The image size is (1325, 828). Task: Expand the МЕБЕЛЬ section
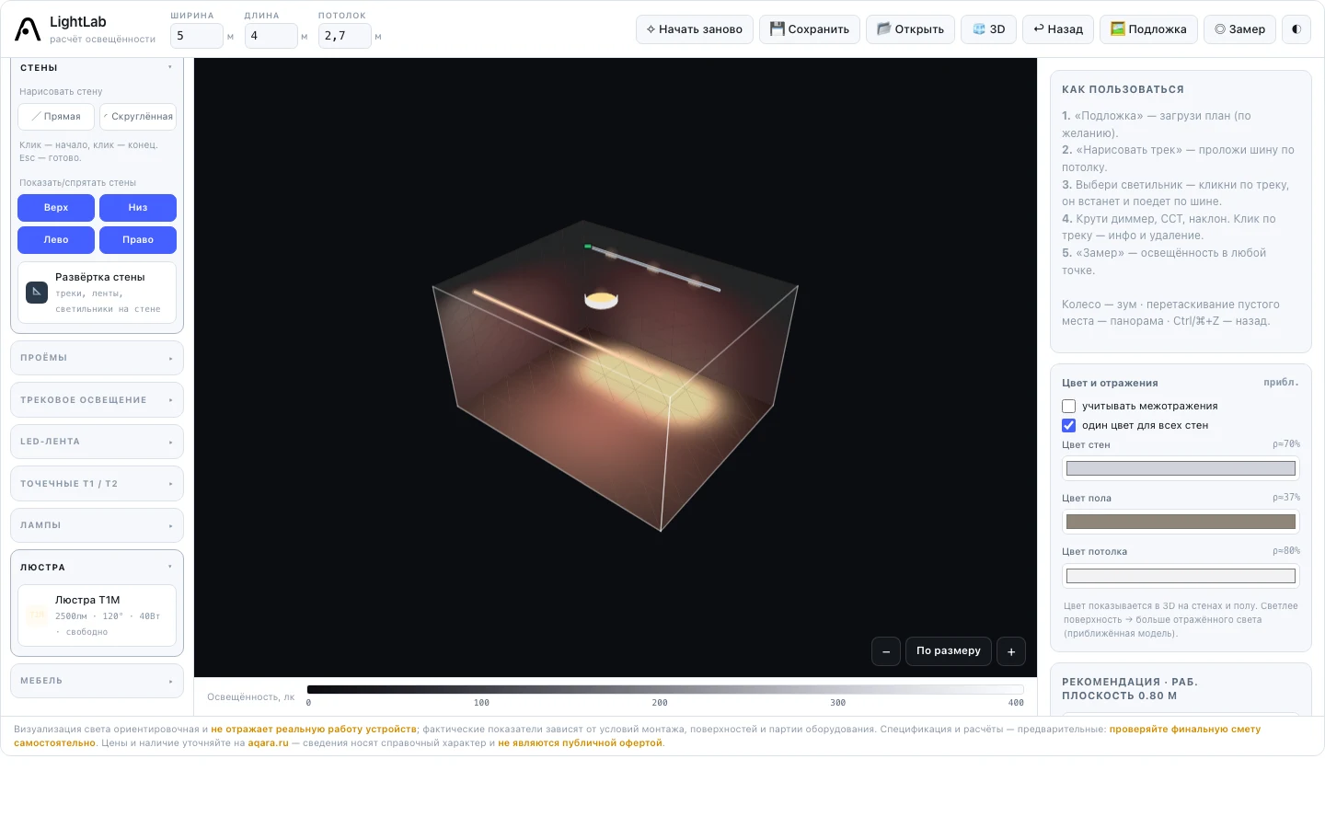(97, 682)
